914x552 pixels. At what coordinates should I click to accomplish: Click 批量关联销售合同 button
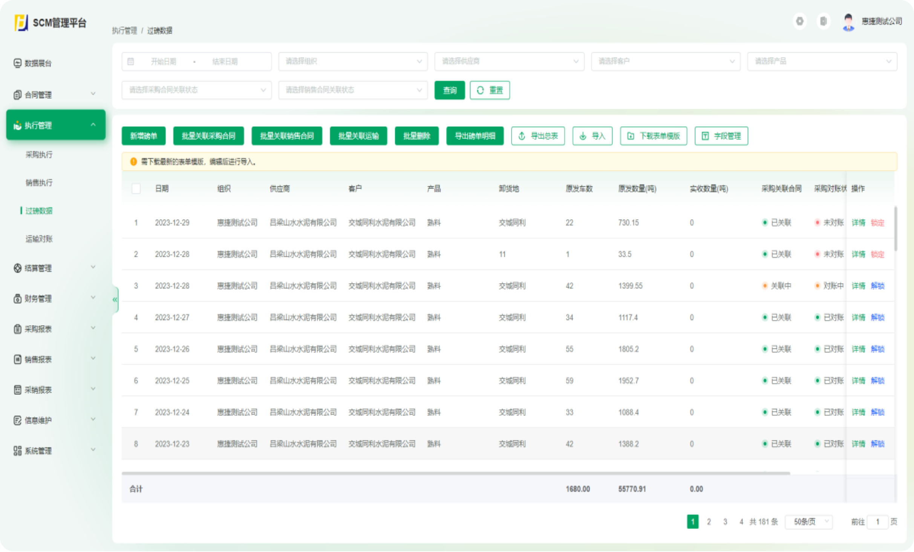tap(287, 136)
